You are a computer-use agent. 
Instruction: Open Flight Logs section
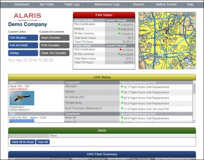72,4
